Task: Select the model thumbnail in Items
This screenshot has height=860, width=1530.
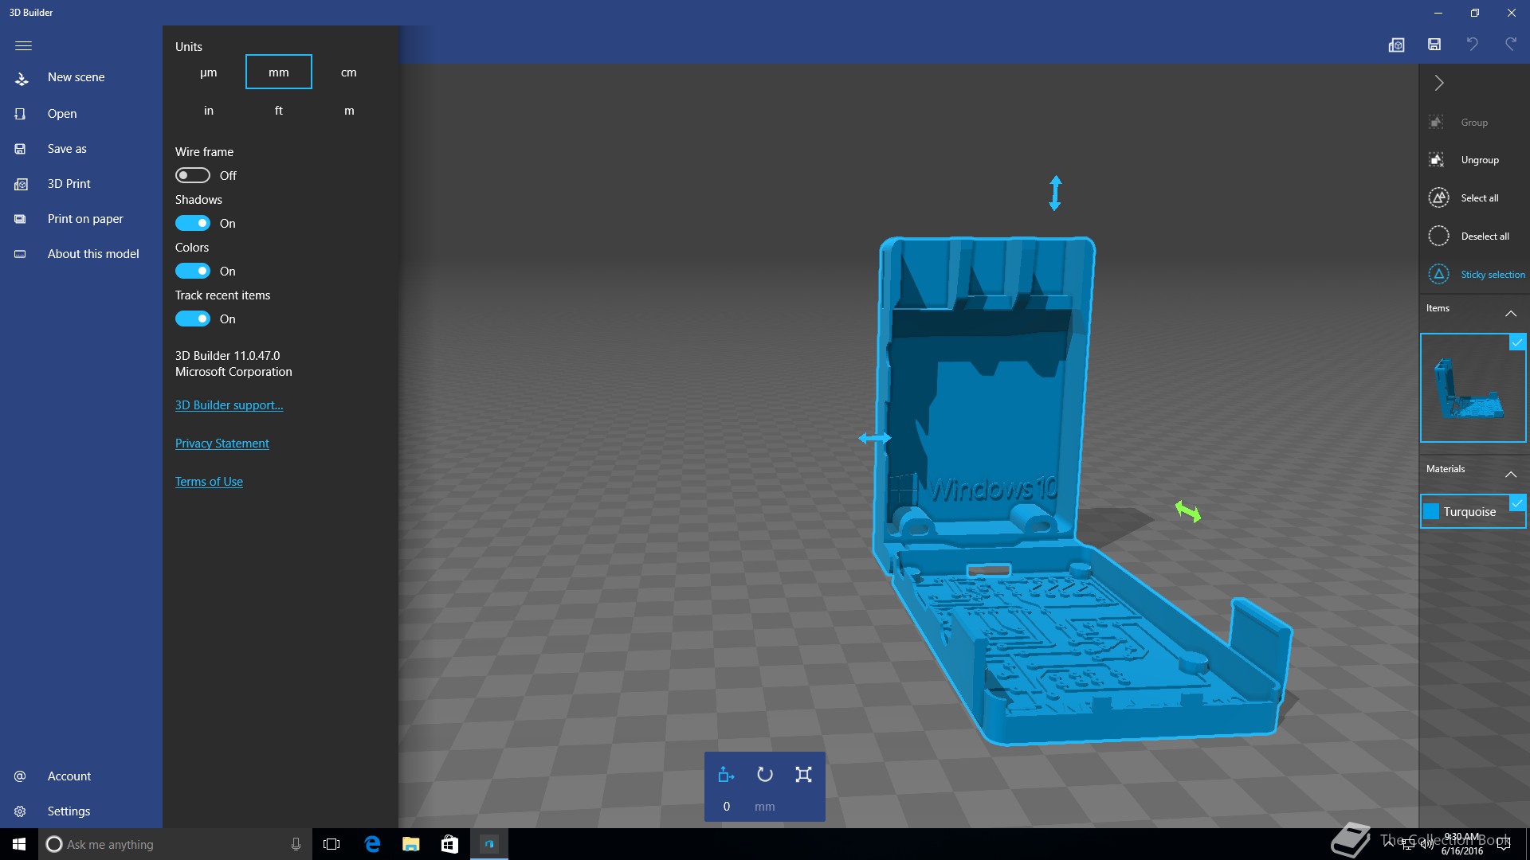Action: pyautogui.click(x=1473, y=388)
